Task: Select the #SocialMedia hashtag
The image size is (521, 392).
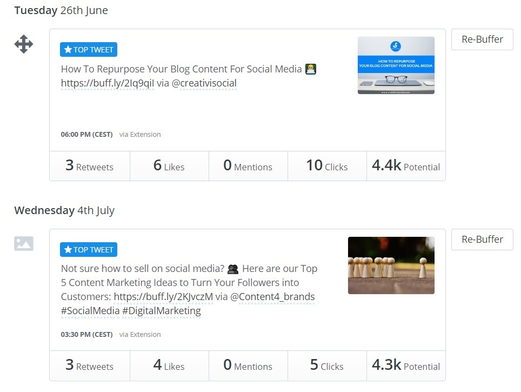Action: (x=90, y=311)
